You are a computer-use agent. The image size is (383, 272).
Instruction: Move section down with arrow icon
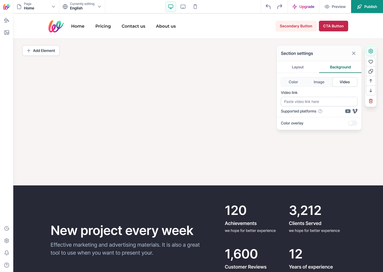(x=371, y=90)
